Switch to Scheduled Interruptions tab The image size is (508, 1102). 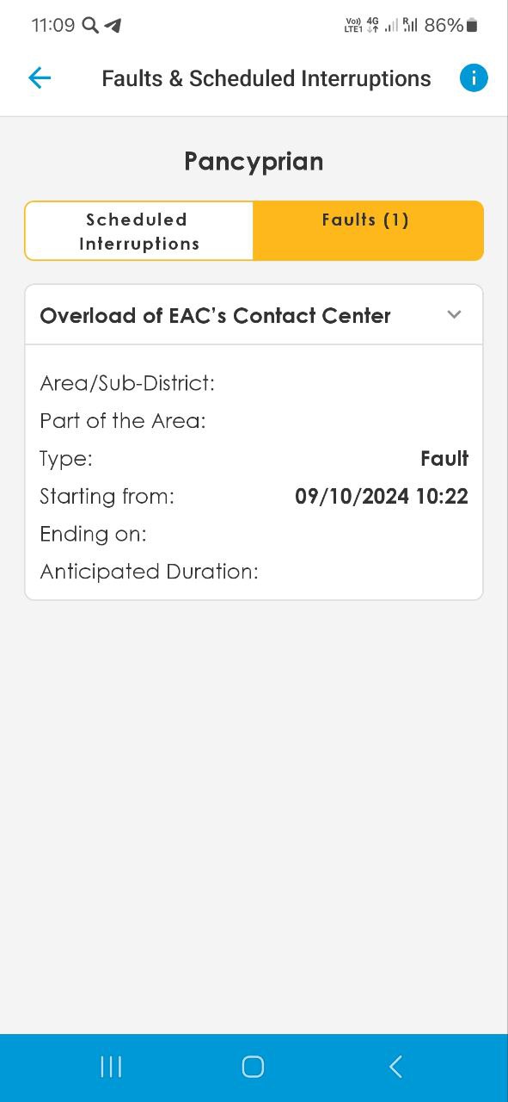(139, 231)
